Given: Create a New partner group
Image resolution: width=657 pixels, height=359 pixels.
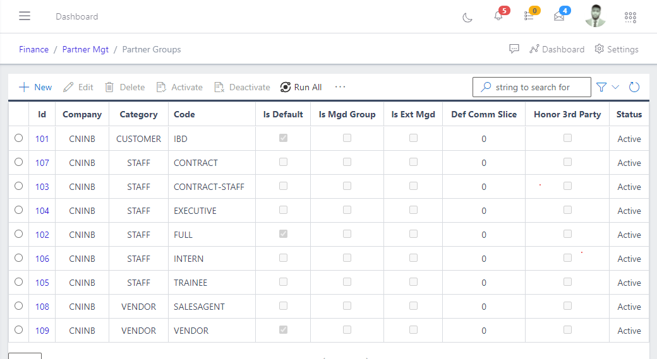Looking at the screenshot, I should tap(35, 87).
